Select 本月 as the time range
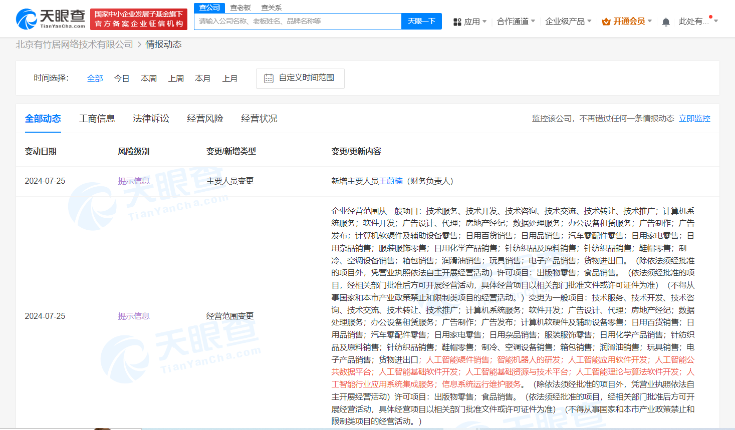Screen dimensions: 735x430 203,78
